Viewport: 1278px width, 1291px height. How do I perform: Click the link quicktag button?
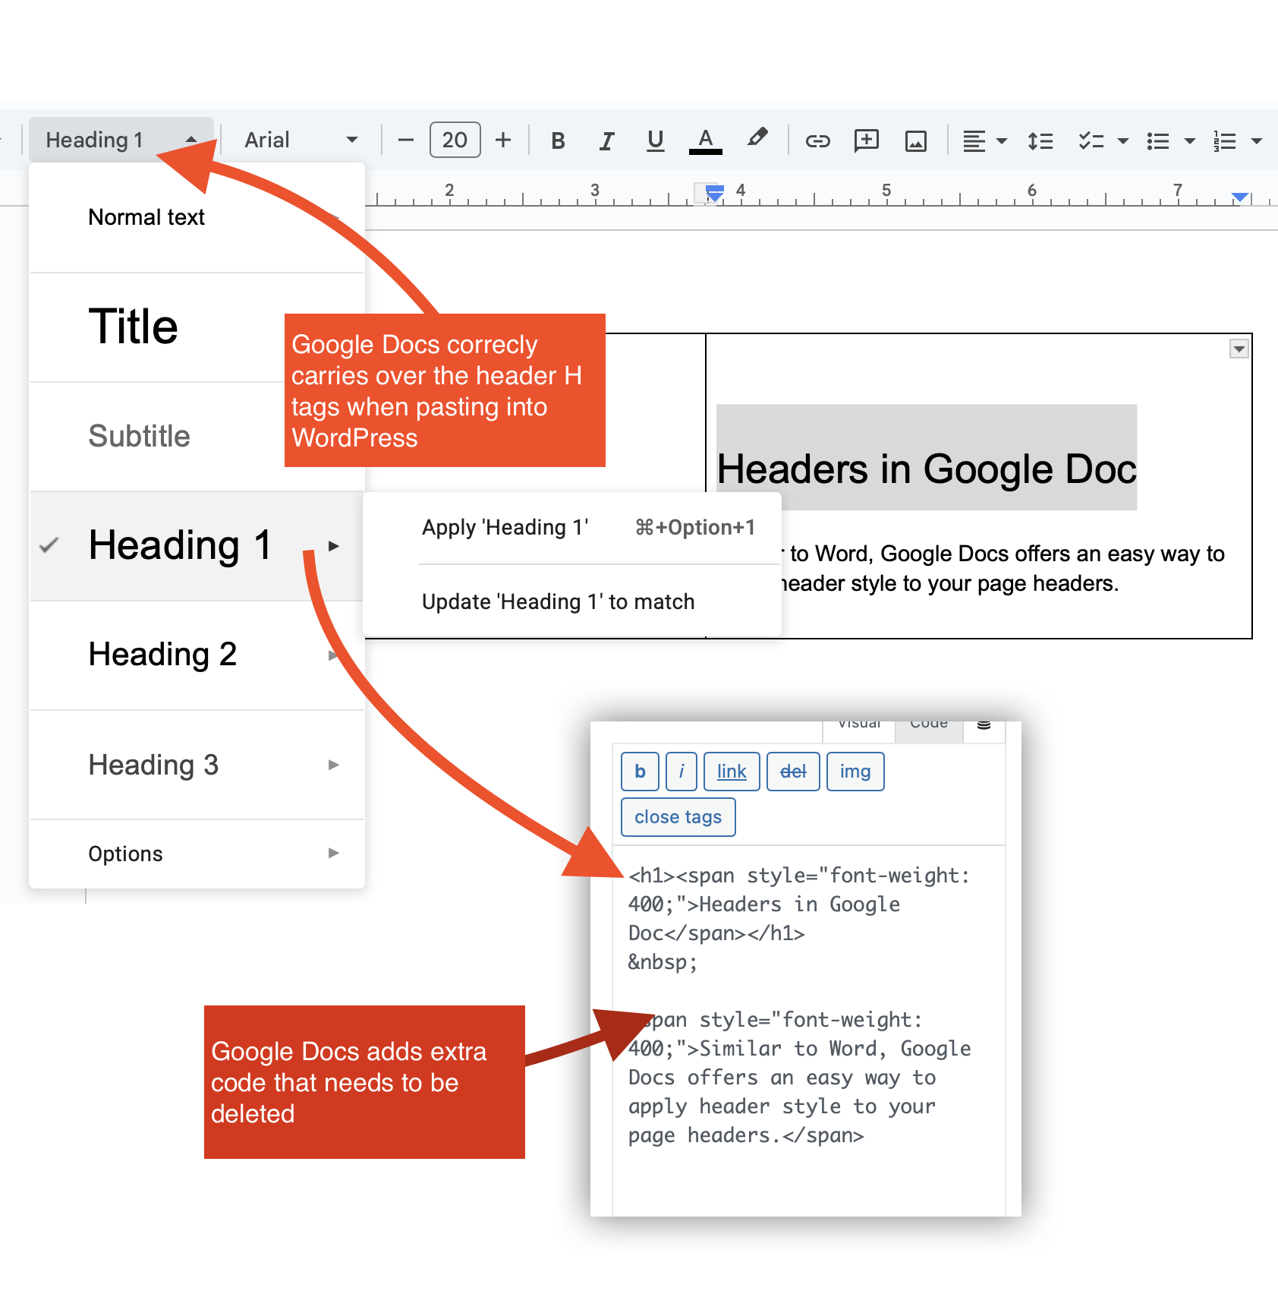click(x=732, y=772)
